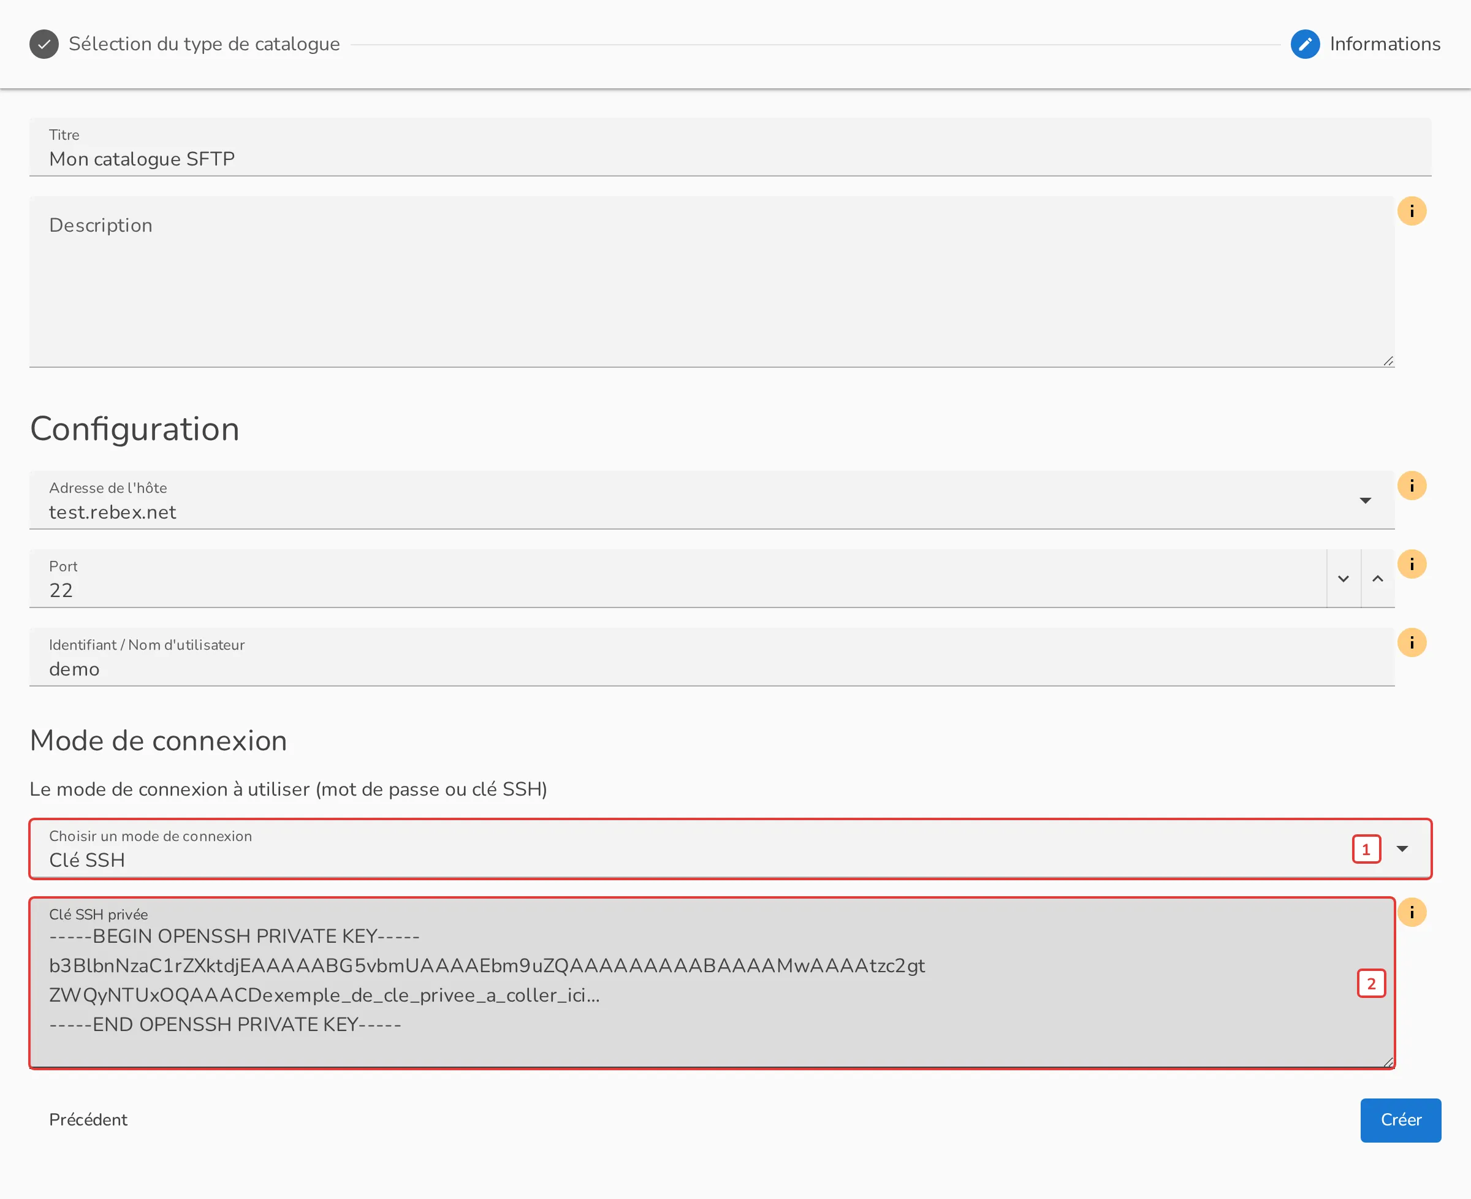1471x1199 pixels.
Task: Click the info icon beside Port
Action: pyautogui.click(x=1412, y=565)
